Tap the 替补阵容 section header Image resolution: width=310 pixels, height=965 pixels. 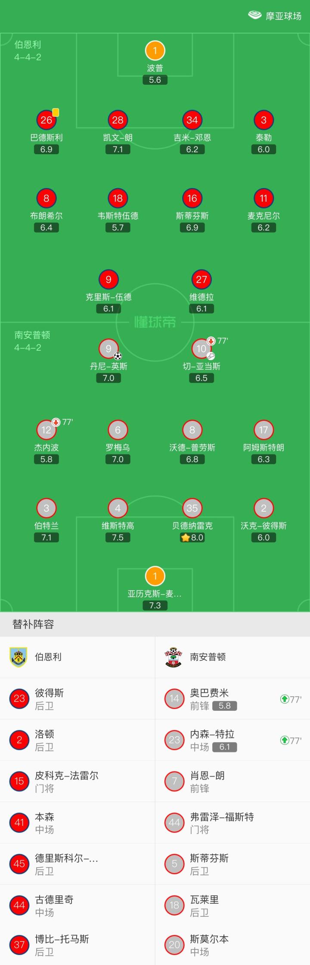pos(33,624)
